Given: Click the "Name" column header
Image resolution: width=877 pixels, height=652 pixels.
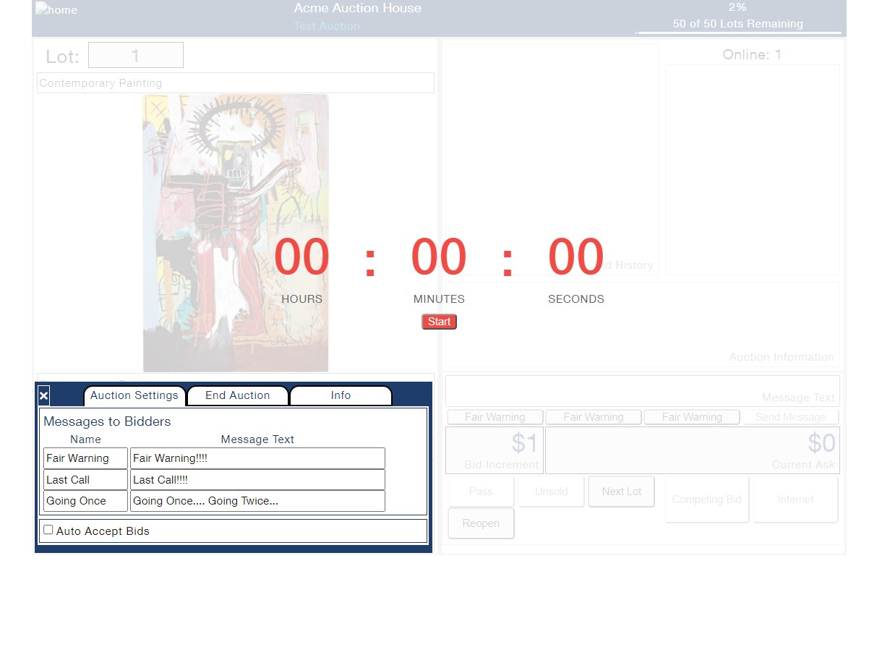Looking at the screenshot, I should coord(85,439).
